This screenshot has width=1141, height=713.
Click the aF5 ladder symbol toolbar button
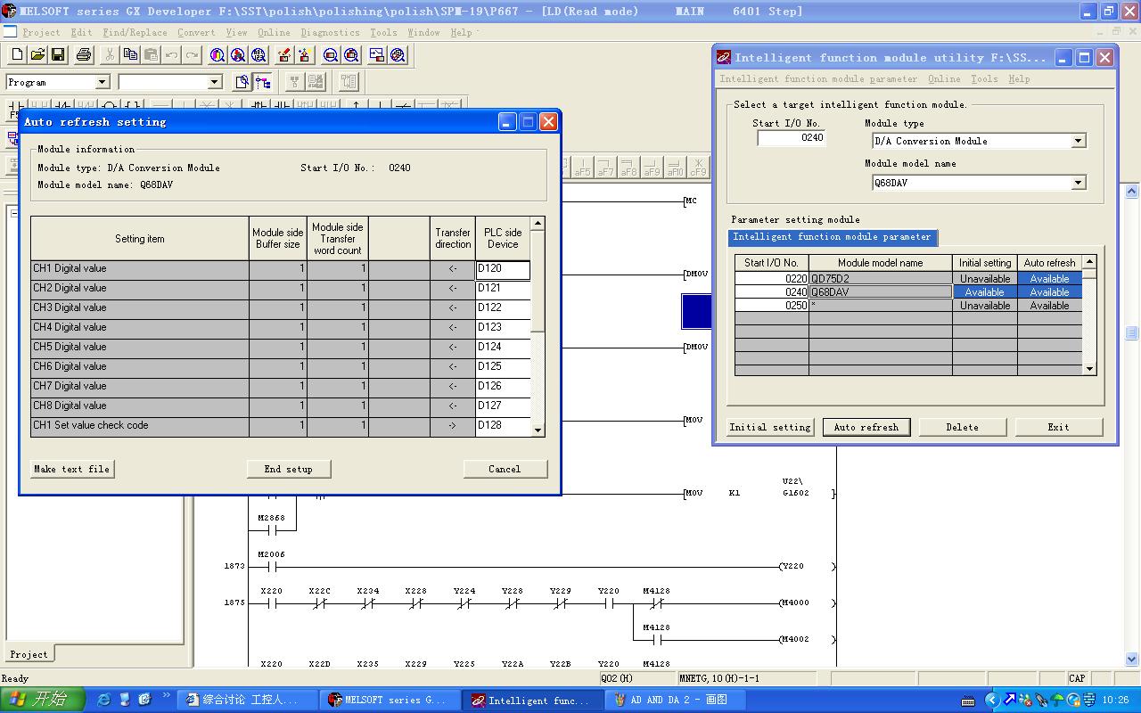(582, 167)
